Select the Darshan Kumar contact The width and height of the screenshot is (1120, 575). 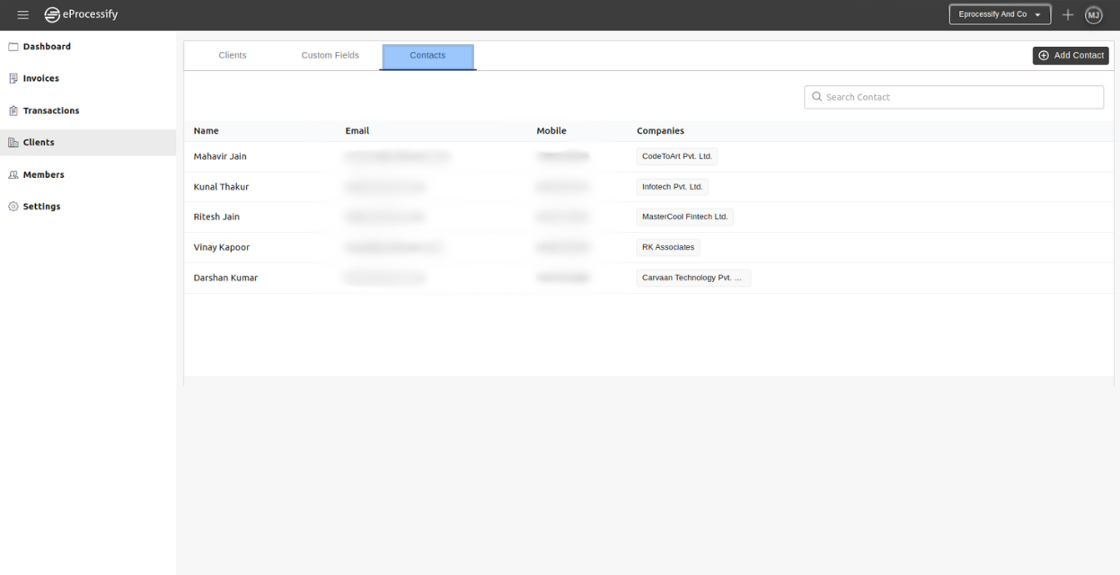coord(225,278)
